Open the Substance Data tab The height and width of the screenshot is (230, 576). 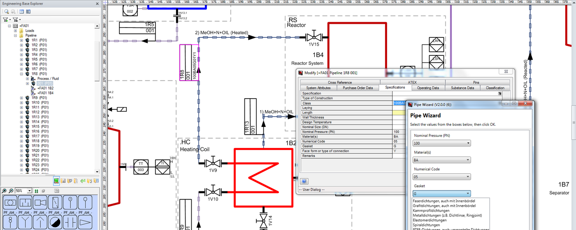click(462, 88)
